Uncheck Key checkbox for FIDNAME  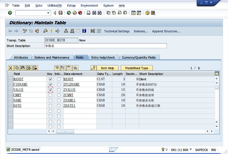50,84
